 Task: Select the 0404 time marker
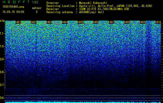(65, 22)
